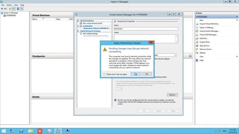Click the blue help toolbar icon
This screenshot has height=134, width=239.
pos(18,9)
